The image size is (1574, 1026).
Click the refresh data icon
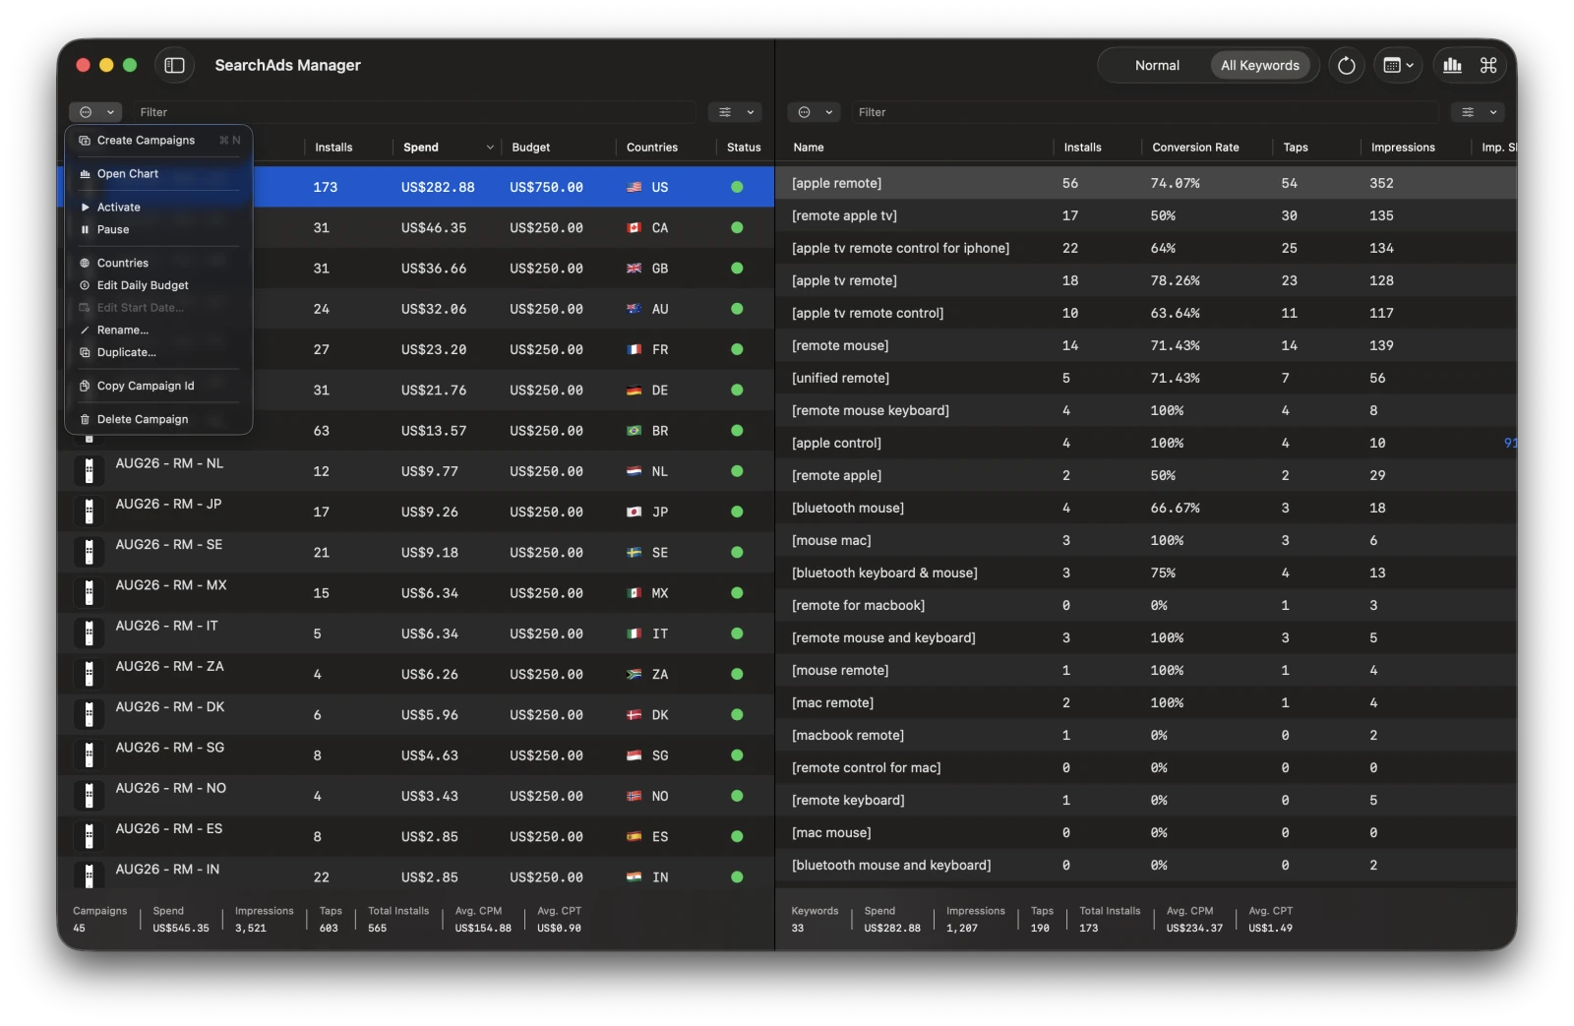(x=1346, y=66)
